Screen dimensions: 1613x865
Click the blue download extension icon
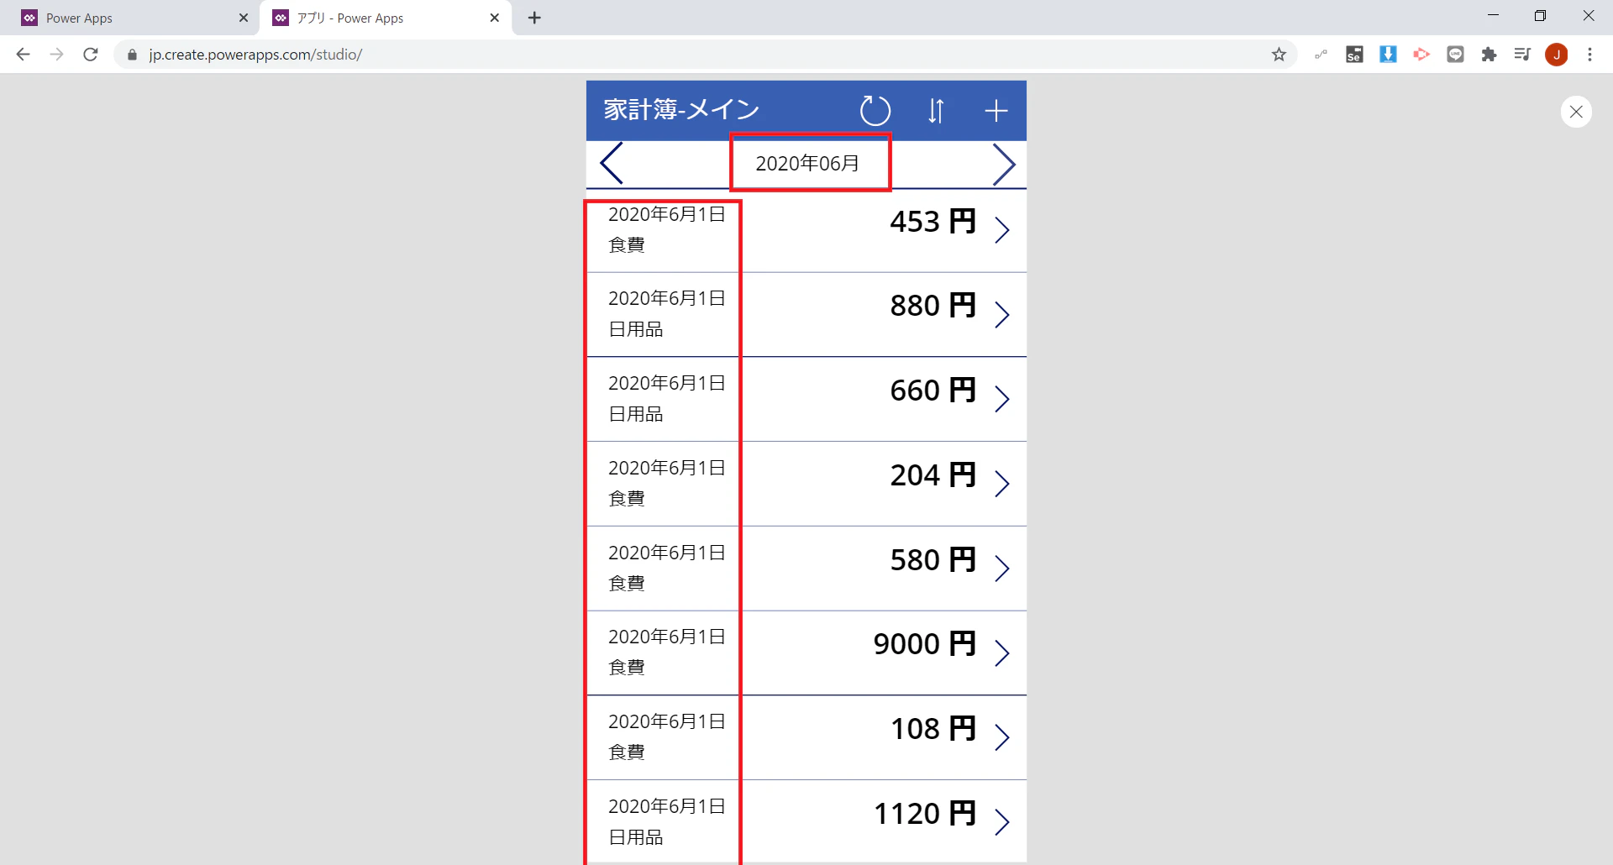coord(1388,55)
